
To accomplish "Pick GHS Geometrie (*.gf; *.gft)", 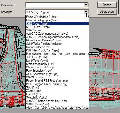I will [57, 74].
